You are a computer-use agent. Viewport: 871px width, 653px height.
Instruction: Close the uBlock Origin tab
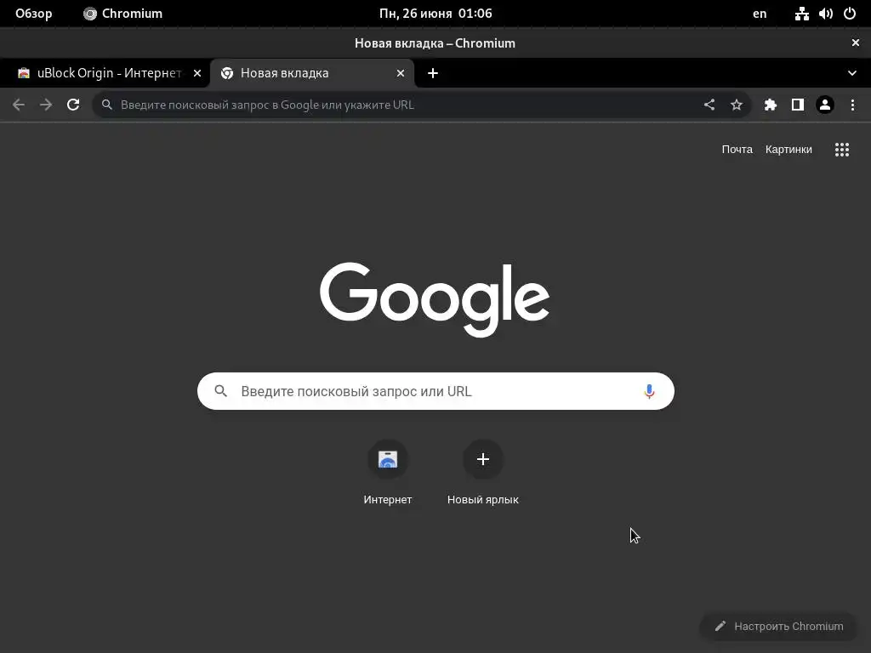(197, 73)
